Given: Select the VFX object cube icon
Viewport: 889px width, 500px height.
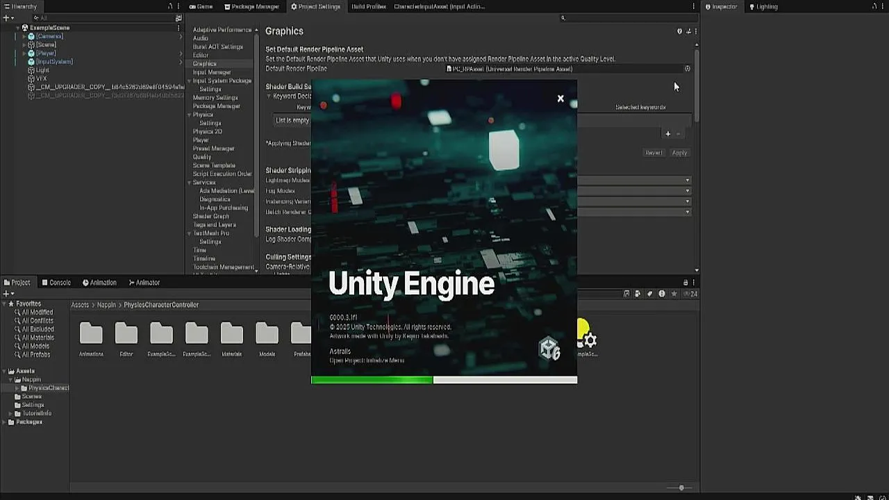Looking at the screenshot, I should tap(31, 78).
